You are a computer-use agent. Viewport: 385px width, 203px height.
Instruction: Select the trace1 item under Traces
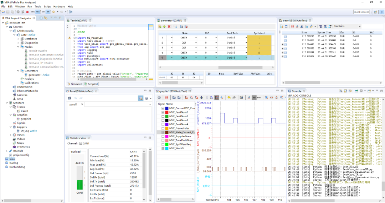click(24, 111)
